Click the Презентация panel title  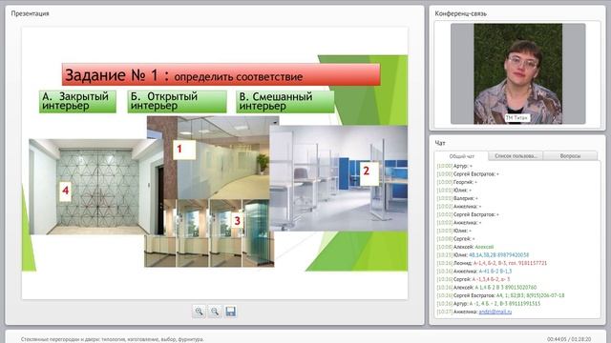(x=30, y=13)
